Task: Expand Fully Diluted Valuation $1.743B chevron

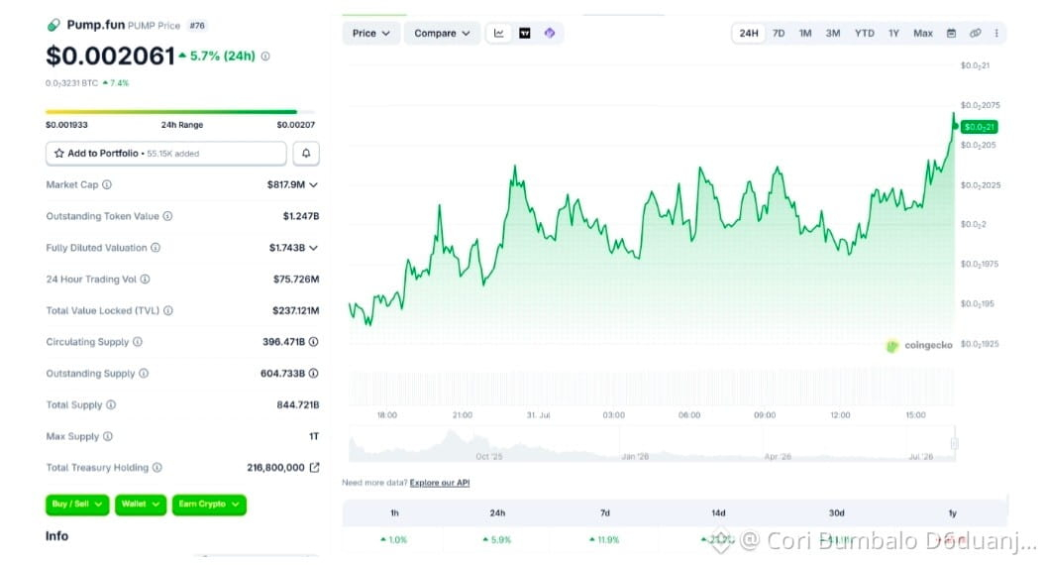Action: (x=314, y=248)
